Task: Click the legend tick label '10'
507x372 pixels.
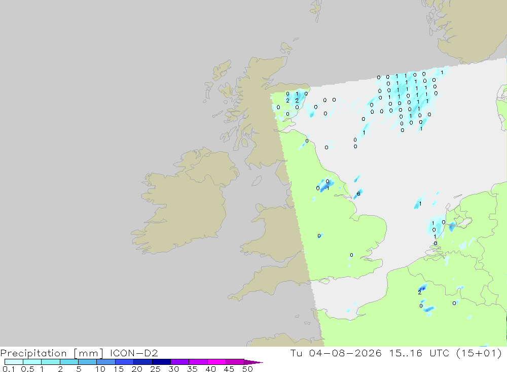Action: coord(100,369)
